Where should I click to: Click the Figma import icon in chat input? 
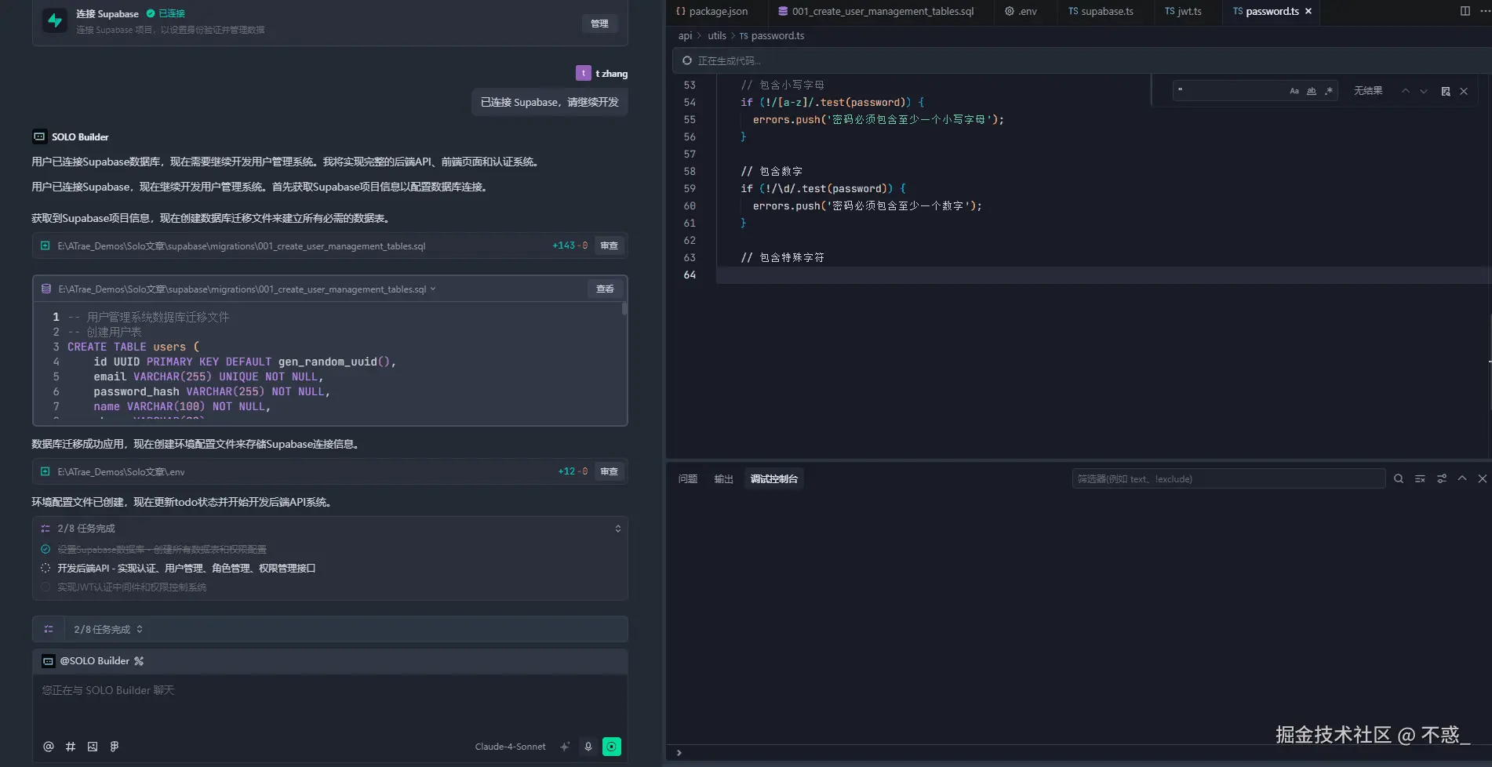click(x=115, y=747)
